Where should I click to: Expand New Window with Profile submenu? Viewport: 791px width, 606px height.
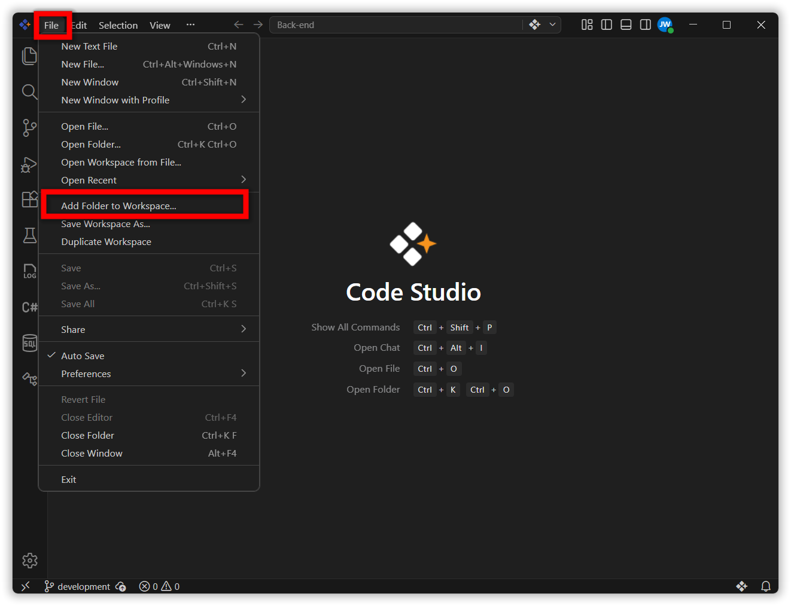pos(149,100)
